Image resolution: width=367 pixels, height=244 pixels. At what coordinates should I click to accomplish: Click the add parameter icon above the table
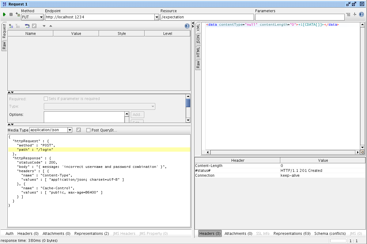pyautogui.click(x=11, y=26)
